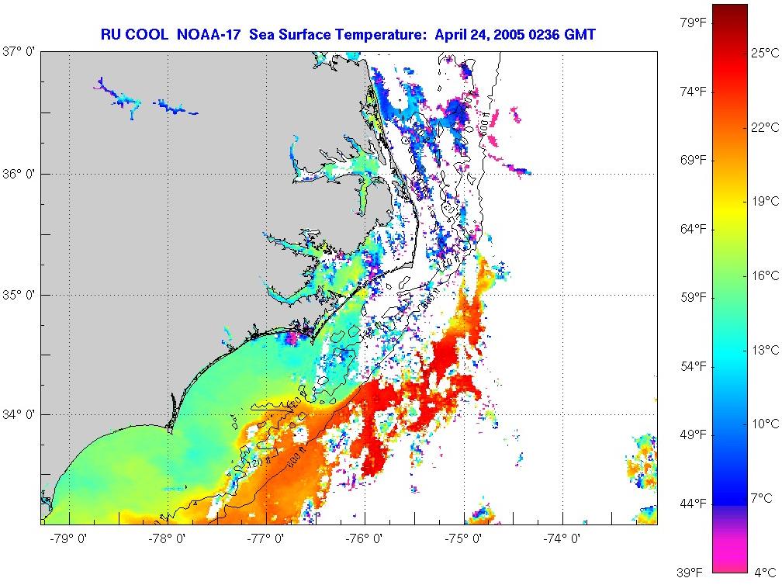Screen dimensions: 782x585
Task: Click the 13°C colorbar label
Action: coord(765,350)
